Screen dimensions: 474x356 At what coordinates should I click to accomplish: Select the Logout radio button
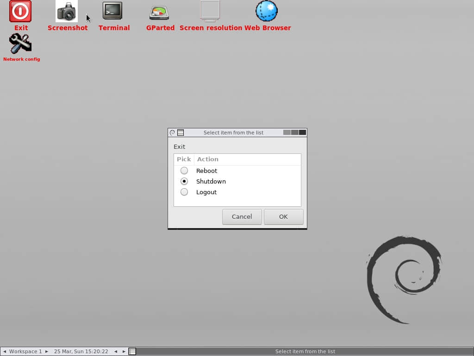pyautogui.click(x=184, y=192)
